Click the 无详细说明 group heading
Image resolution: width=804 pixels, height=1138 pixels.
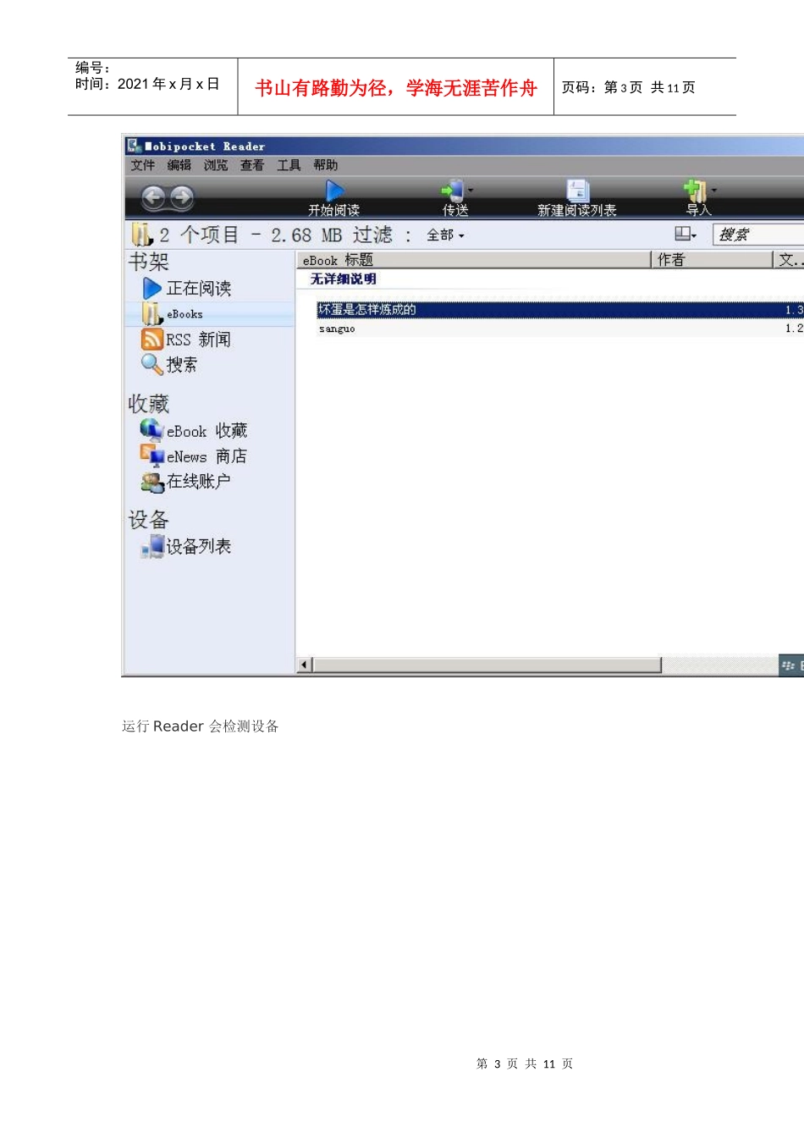click(343, 279)
